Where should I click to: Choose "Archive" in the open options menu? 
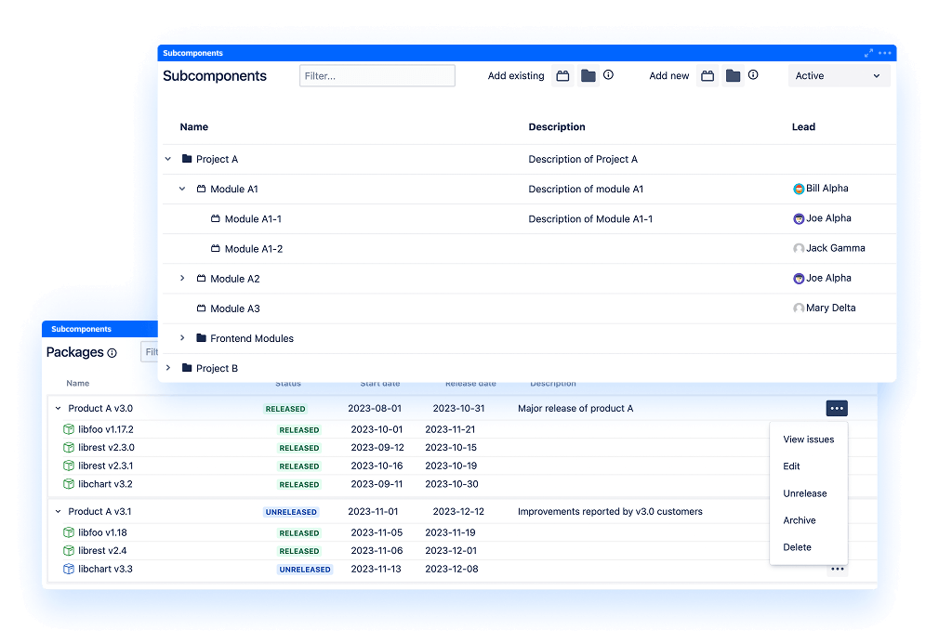point(800,520)
